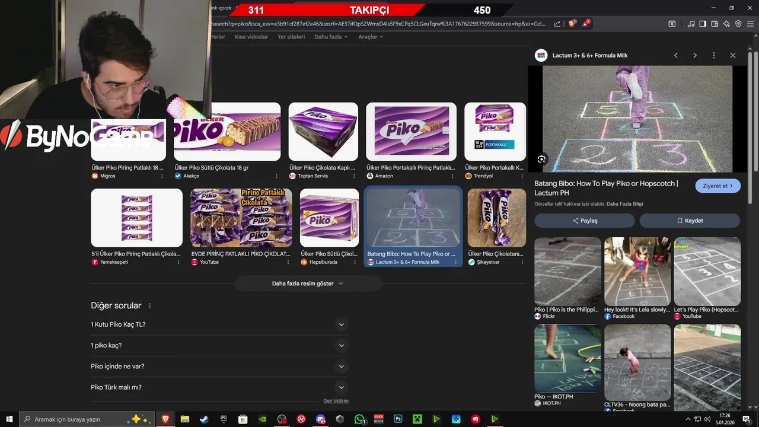Open Epic Games Launcher from taskbar
759x427 pixels.
click(224, 419)
